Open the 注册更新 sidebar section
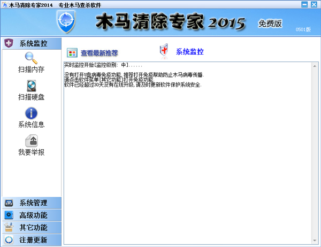Viewport: 321px width, 247px height. click(x=32, y=240)
